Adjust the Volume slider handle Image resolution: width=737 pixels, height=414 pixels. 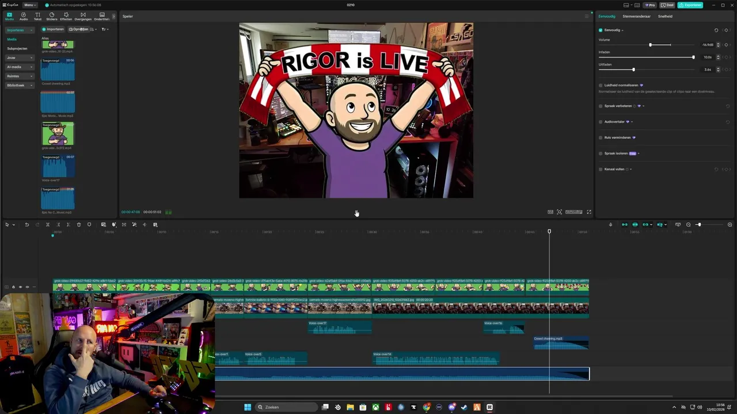(651, 45)
